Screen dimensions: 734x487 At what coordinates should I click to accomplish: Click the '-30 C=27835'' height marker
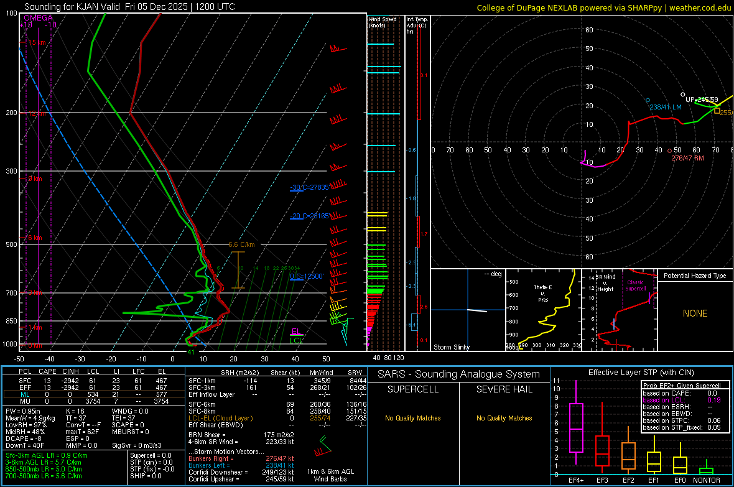tap(309, 187)
